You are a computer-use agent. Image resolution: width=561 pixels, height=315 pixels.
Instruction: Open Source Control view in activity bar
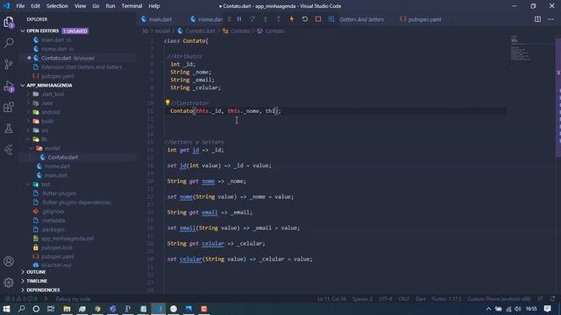click(9, 64)
